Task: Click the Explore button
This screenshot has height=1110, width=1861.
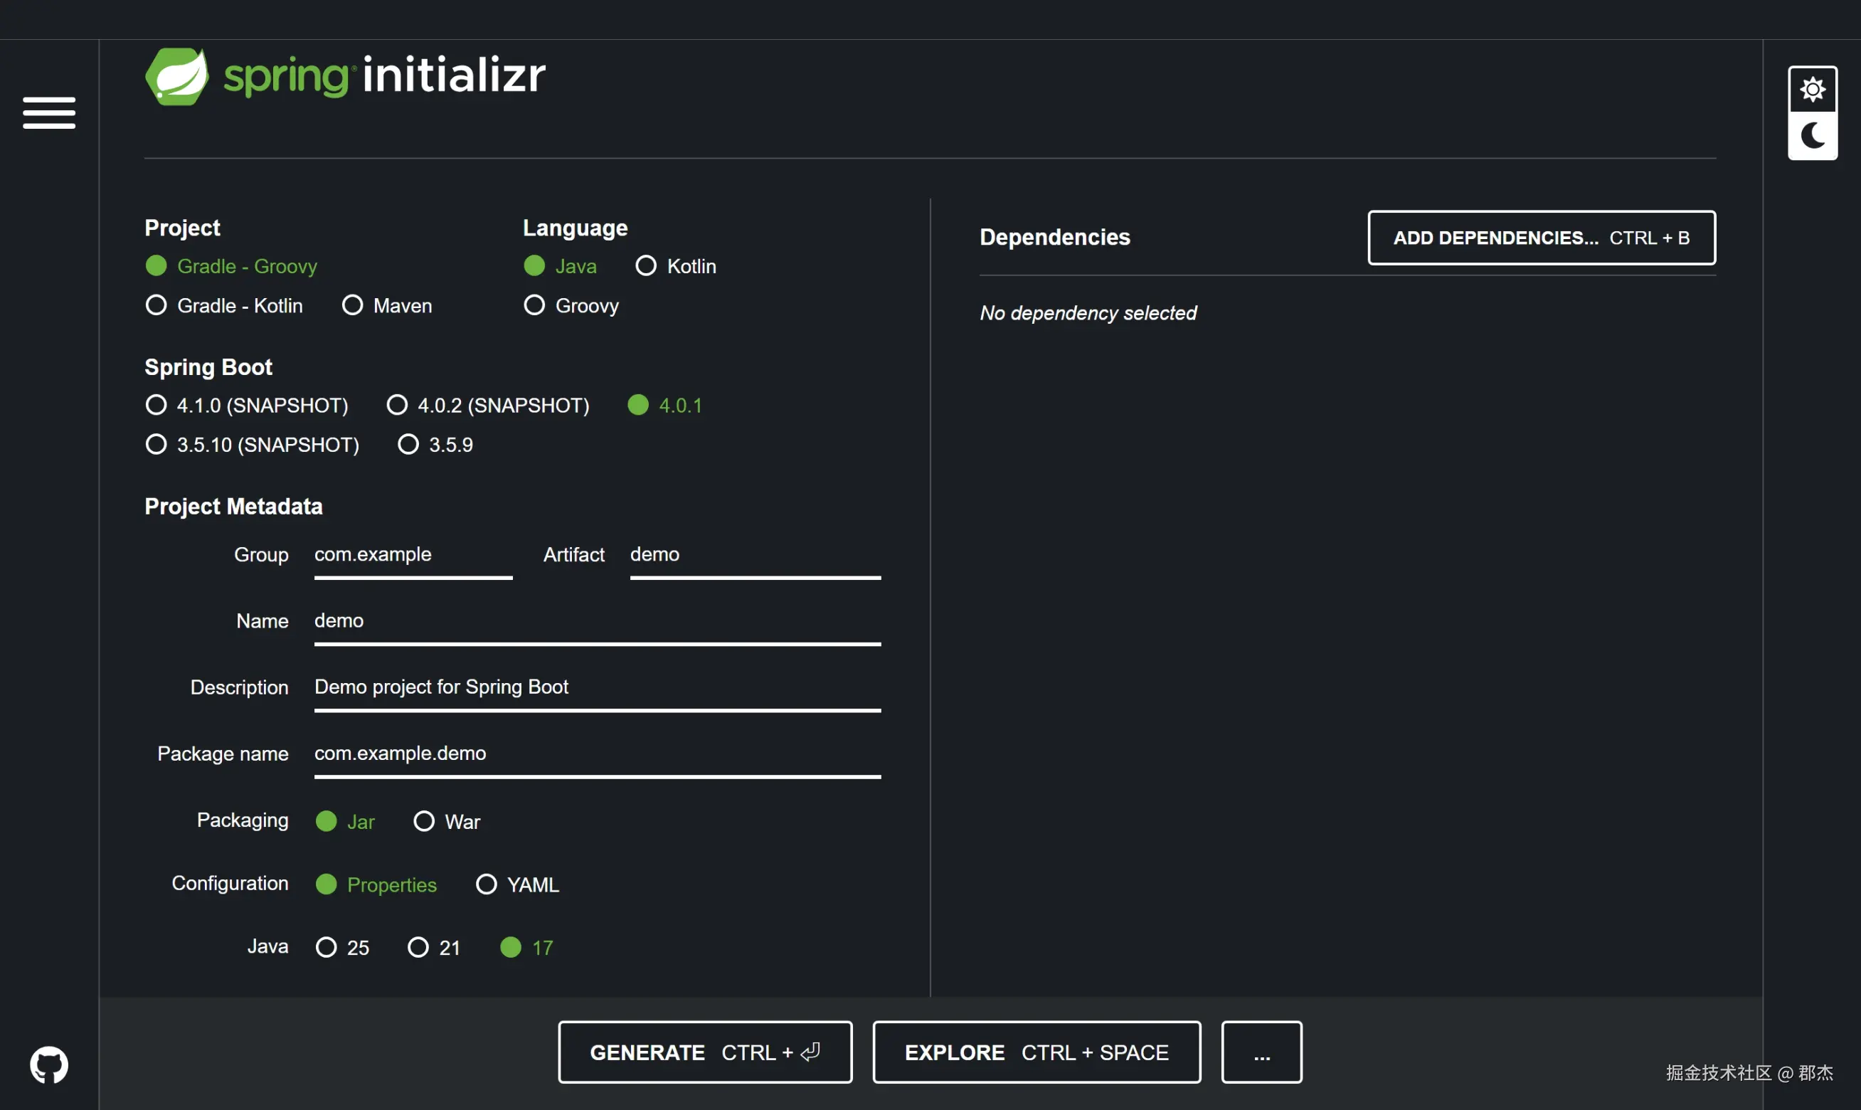Action: pyautogui.click(x=1036, y=1052)
